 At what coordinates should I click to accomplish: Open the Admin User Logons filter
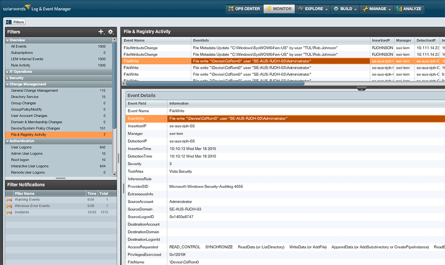59,154
